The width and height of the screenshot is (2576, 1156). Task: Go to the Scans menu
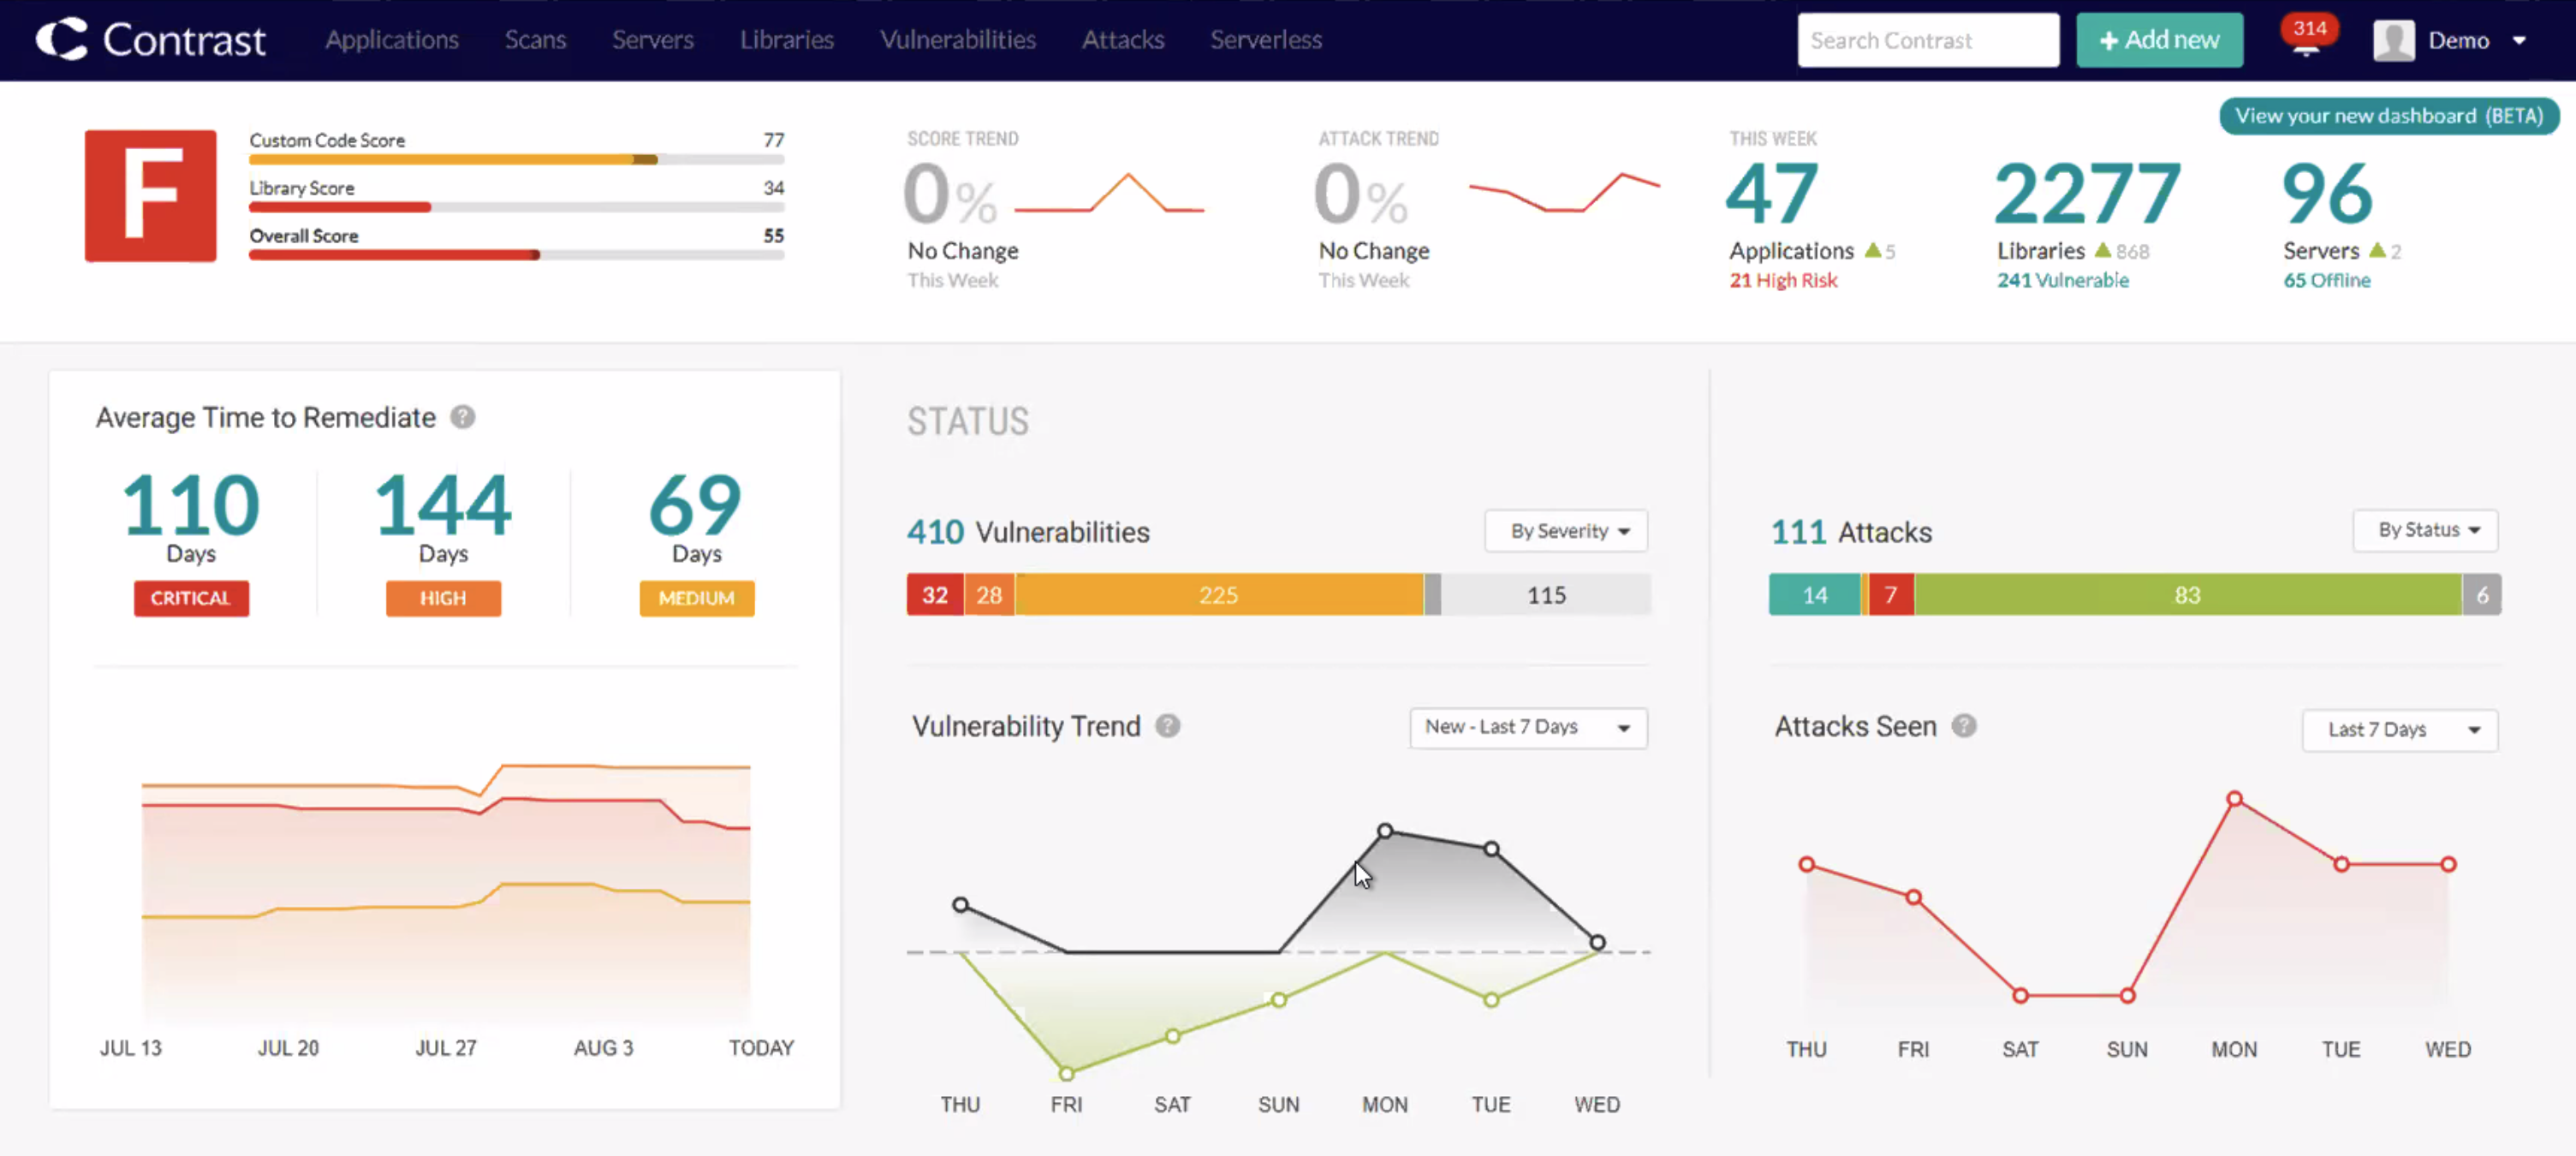click(535, 40)
